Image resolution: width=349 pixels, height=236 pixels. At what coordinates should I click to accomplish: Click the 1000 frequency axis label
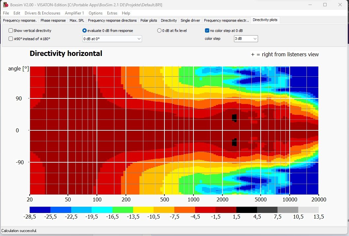pyautogui.click(x=193, y=199)
